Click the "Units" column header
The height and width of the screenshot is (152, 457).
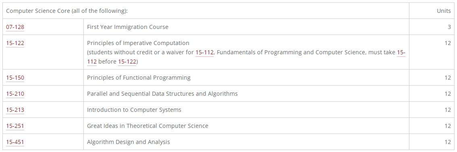(444, 11)
